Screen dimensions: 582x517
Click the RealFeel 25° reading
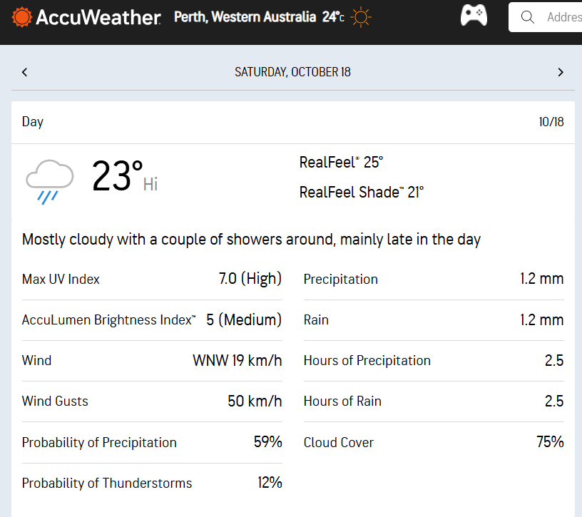point(341,163)
